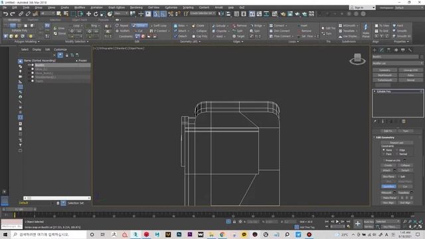The height and width of the screenshot is (239, 425).
Task: Click the object color swatch beside object name
Action: 422,56
